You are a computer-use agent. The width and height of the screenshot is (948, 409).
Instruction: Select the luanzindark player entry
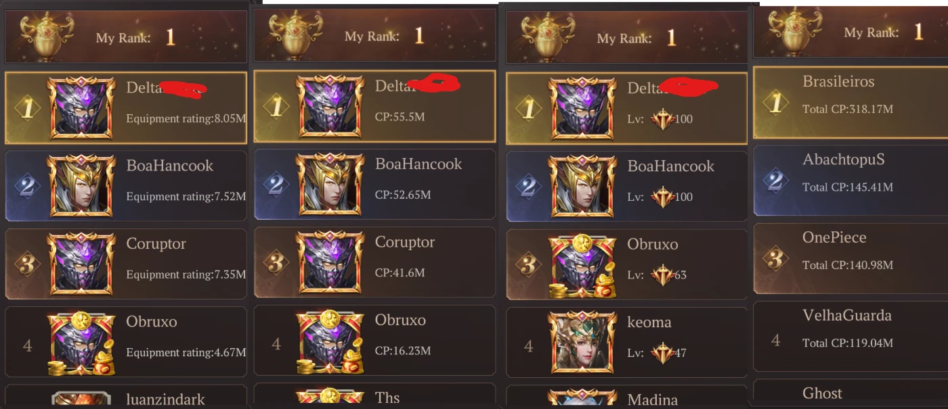(x=126, y=396)
